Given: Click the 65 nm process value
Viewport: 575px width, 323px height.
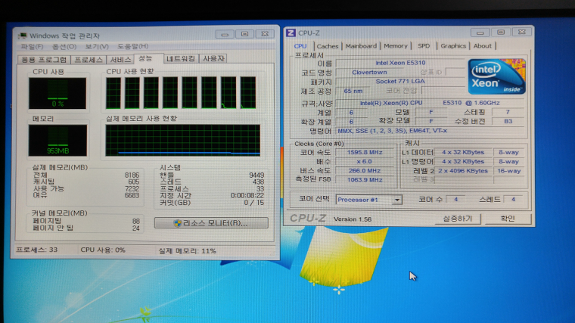Looking at the screenshot, I should point(353,91).
